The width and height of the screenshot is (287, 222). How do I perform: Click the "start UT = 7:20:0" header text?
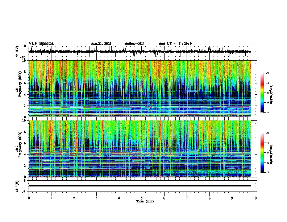coord(175,44)
